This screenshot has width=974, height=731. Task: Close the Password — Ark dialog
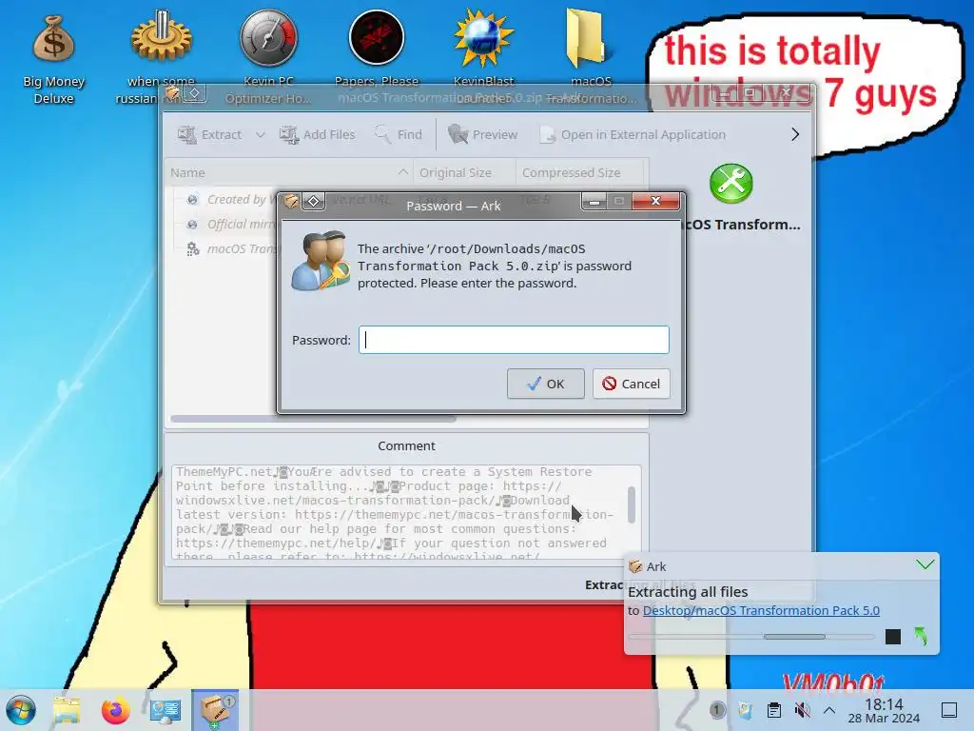(655, 202)
